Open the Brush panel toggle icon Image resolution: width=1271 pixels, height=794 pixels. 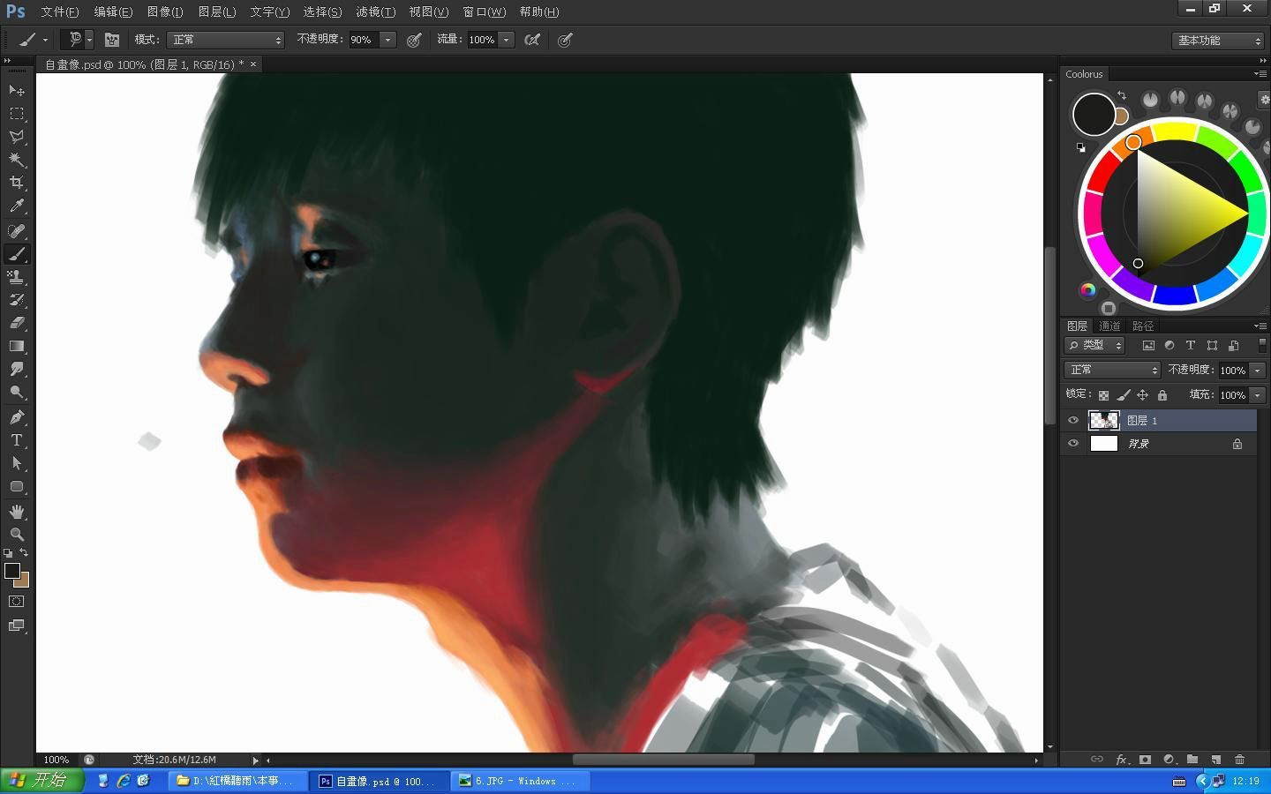[112, 40]
